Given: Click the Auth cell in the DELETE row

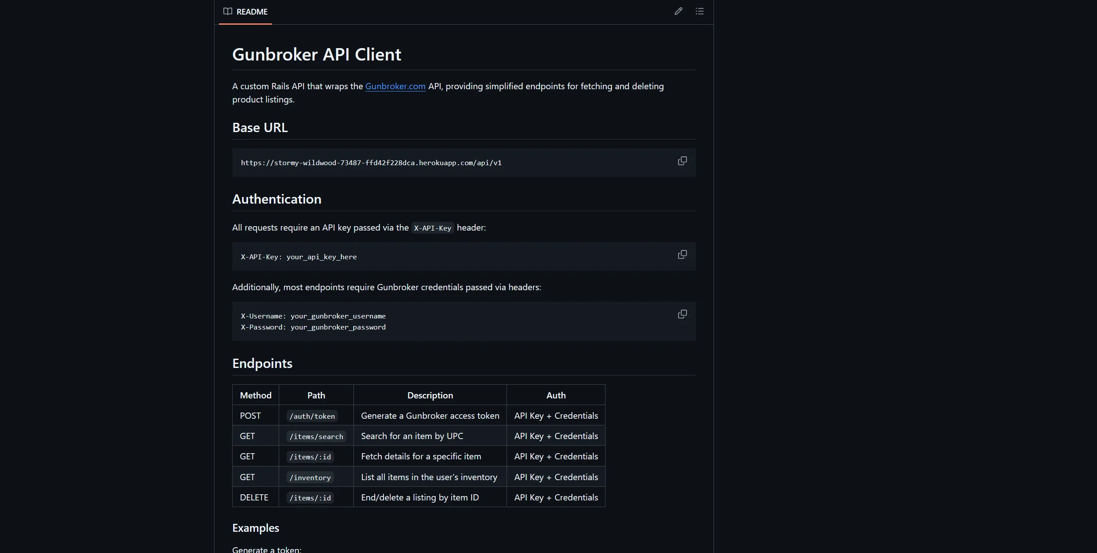Looking at the screenshot, I should 556,497.
